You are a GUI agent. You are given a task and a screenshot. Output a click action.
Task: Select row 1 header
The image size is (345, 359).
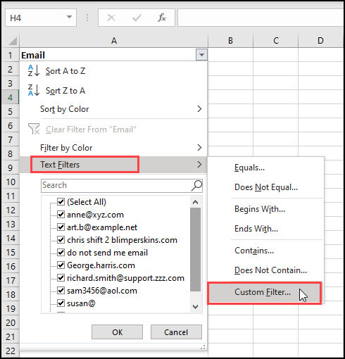10,55
